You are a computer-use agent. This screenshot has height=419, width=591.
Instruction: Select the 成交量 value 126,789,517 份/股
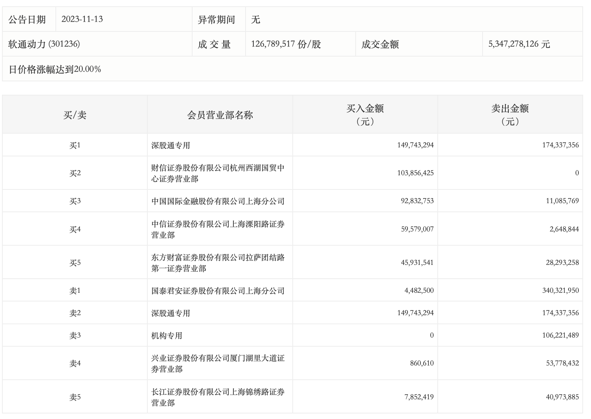[286, 44]
